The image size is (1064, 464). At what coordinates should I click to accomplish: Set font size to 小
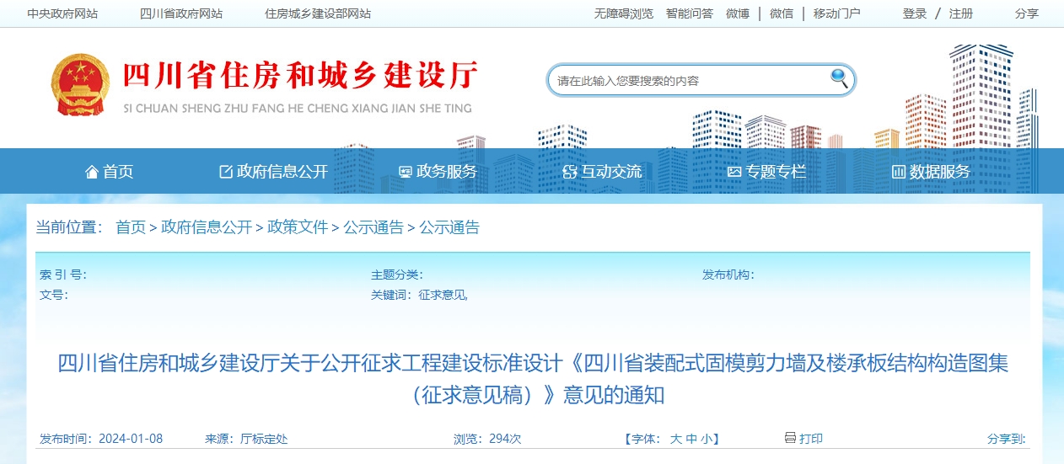click(x=707, y=439)
